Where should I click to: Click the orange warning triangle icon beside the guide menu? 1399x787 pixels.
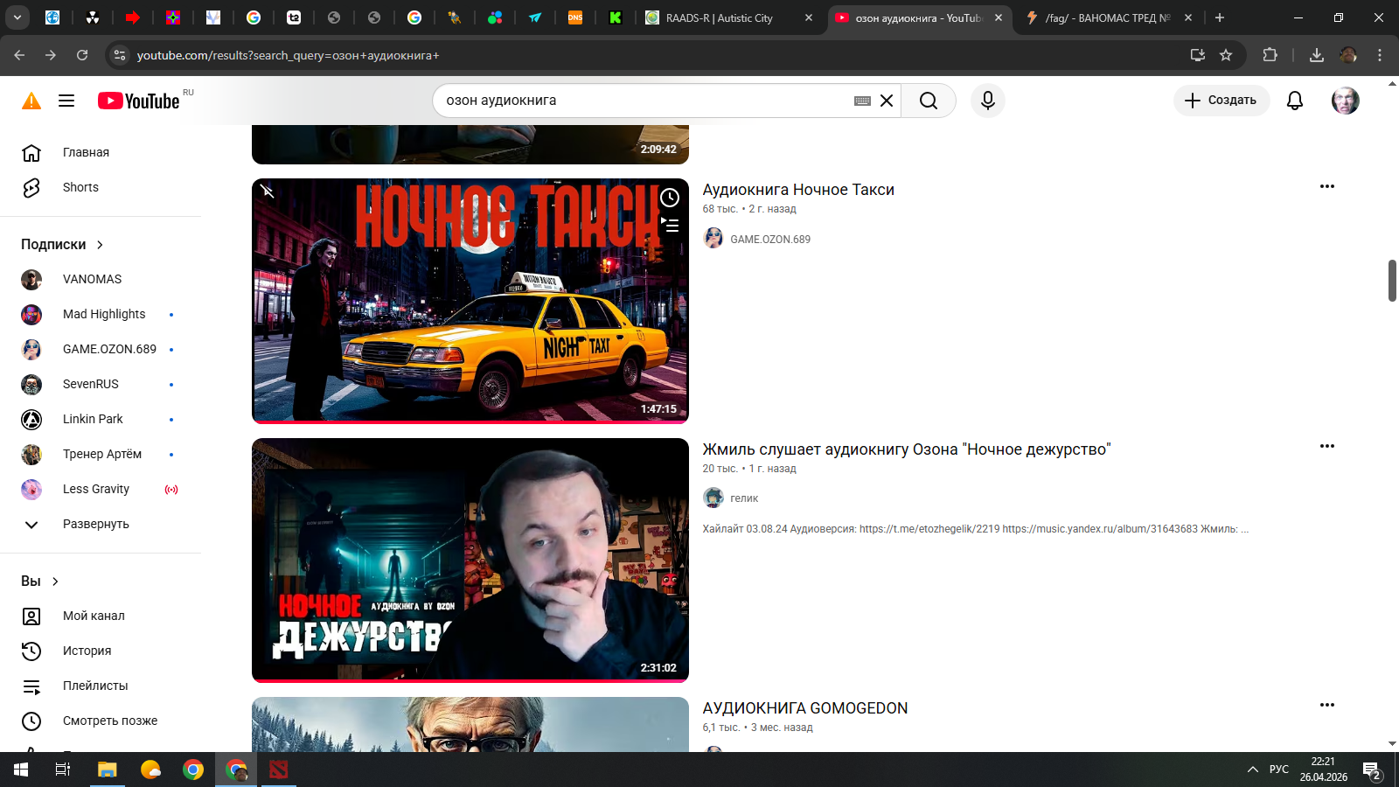[x=31, y=101]
